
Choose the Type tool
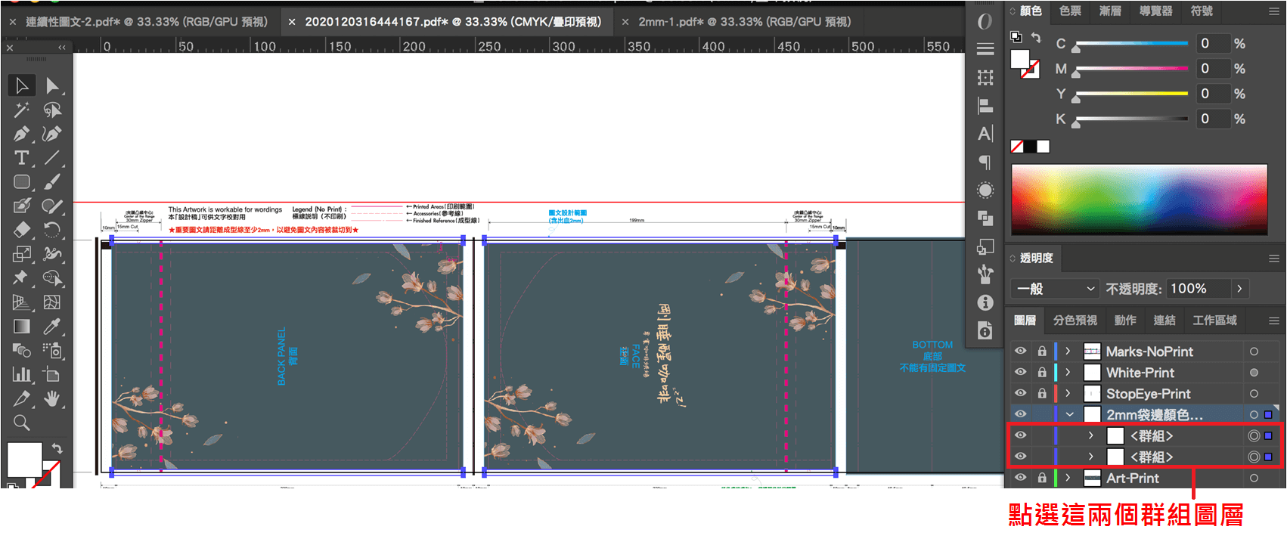click(x=21, y=158)
